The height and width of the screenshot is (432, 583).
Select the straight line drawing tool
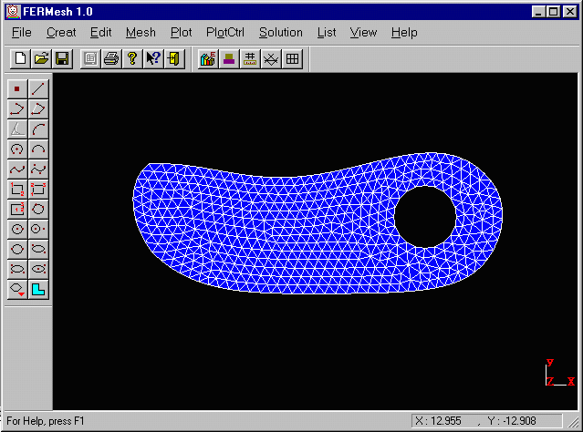(38, 88)
